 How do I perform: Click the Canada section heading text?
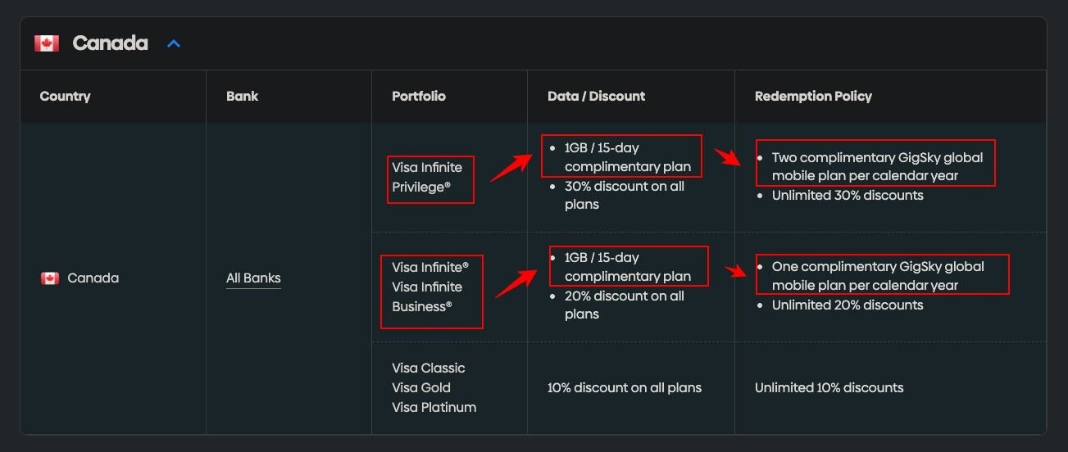click(110, 43)
